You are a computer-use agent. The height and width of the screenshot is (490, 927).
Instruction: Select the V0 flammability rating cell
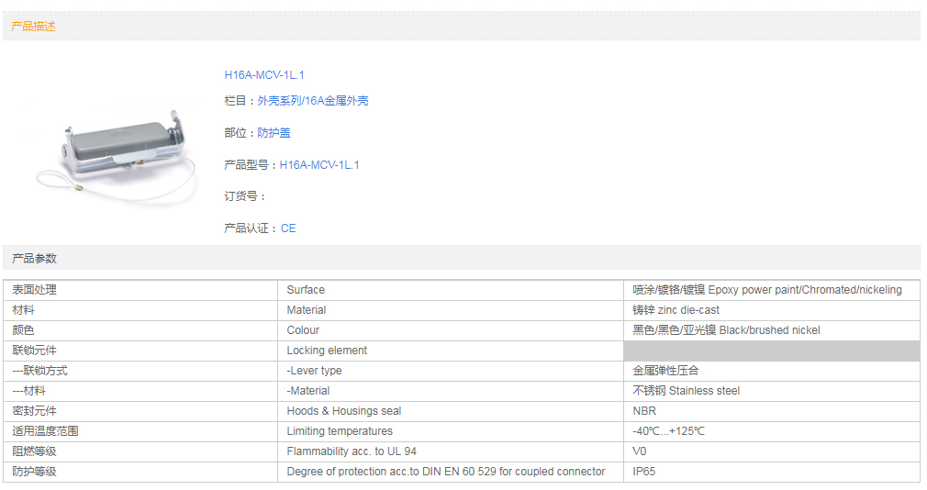(x=640, y=451)
